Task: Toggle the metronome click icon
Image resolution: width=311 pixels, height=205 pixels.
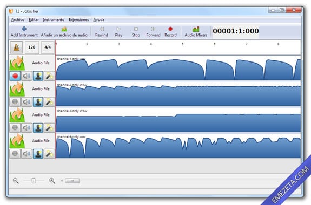Action: click(x=16, y=47)
